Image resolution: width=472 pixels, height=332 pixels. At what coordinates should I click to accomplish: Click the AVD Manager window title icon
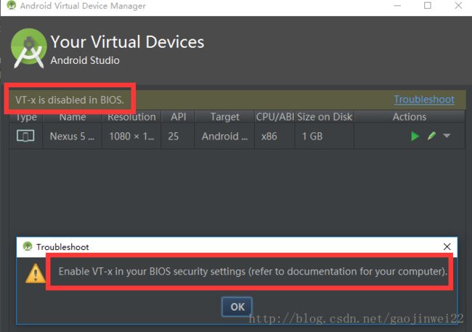11,5
